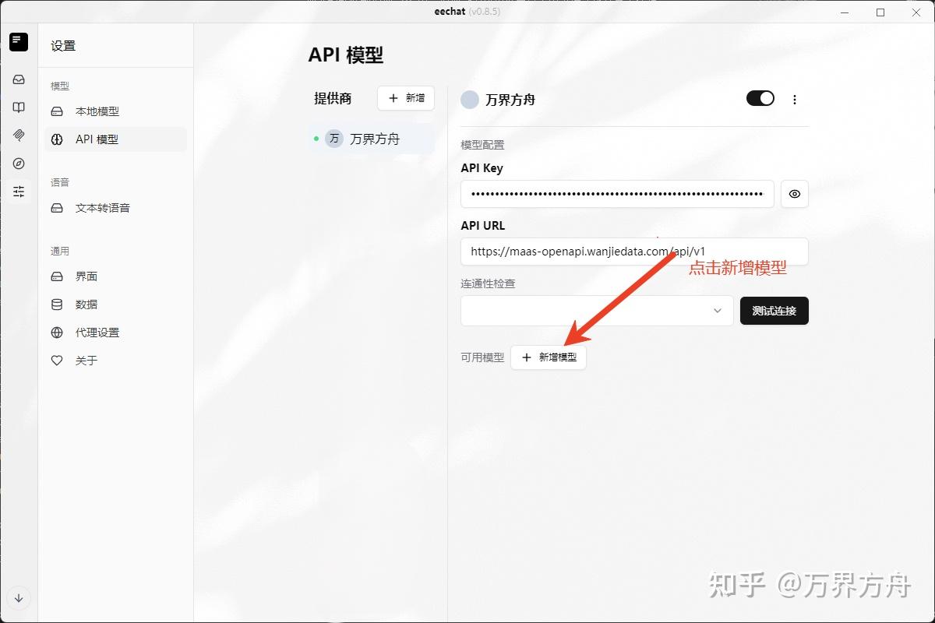Open the three-dot more options menu
This screenshot has width=935, height=623.
pos(795,100)
